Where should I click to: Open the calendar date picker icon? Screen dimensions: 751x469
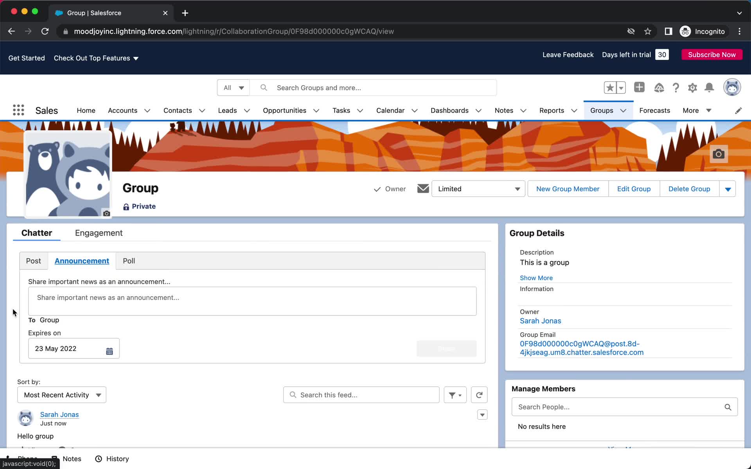coord(110,351)
